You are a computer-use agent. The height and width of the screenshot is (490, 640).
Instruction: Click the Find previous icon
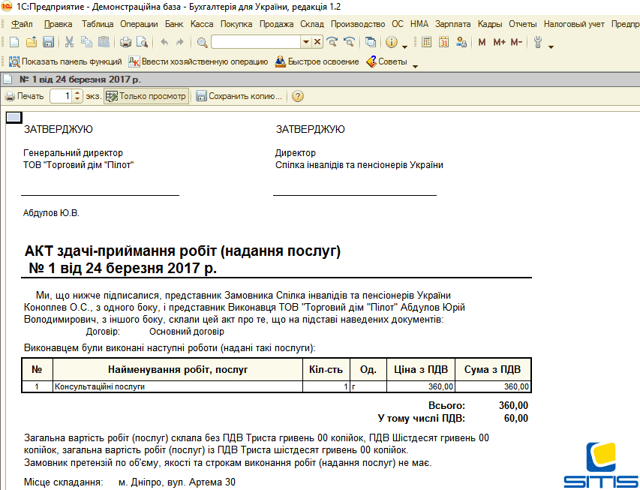349,42
